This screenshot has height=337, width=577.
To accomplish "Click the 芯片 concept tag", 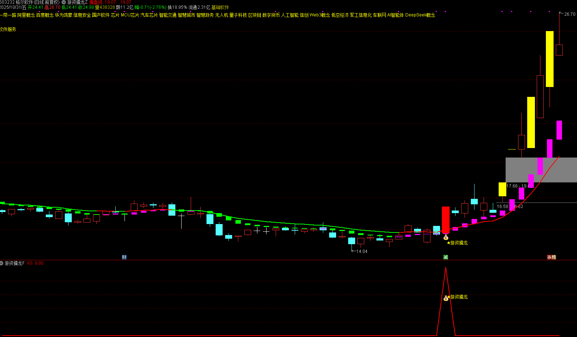I will tap(115, 15).
